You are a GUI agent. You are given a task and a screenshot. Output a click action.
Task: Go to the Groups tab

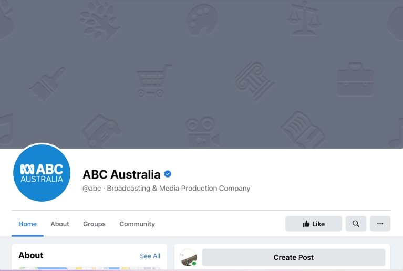tap(94, 224)
